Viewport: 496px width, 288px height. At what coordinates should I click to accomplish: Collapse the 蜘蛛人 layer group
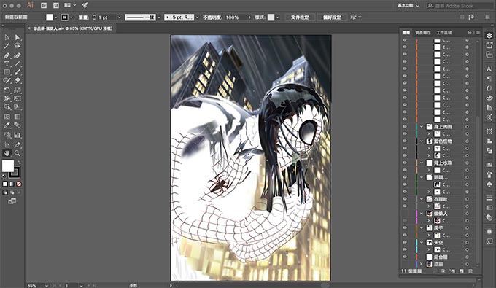tap(422, 214)
